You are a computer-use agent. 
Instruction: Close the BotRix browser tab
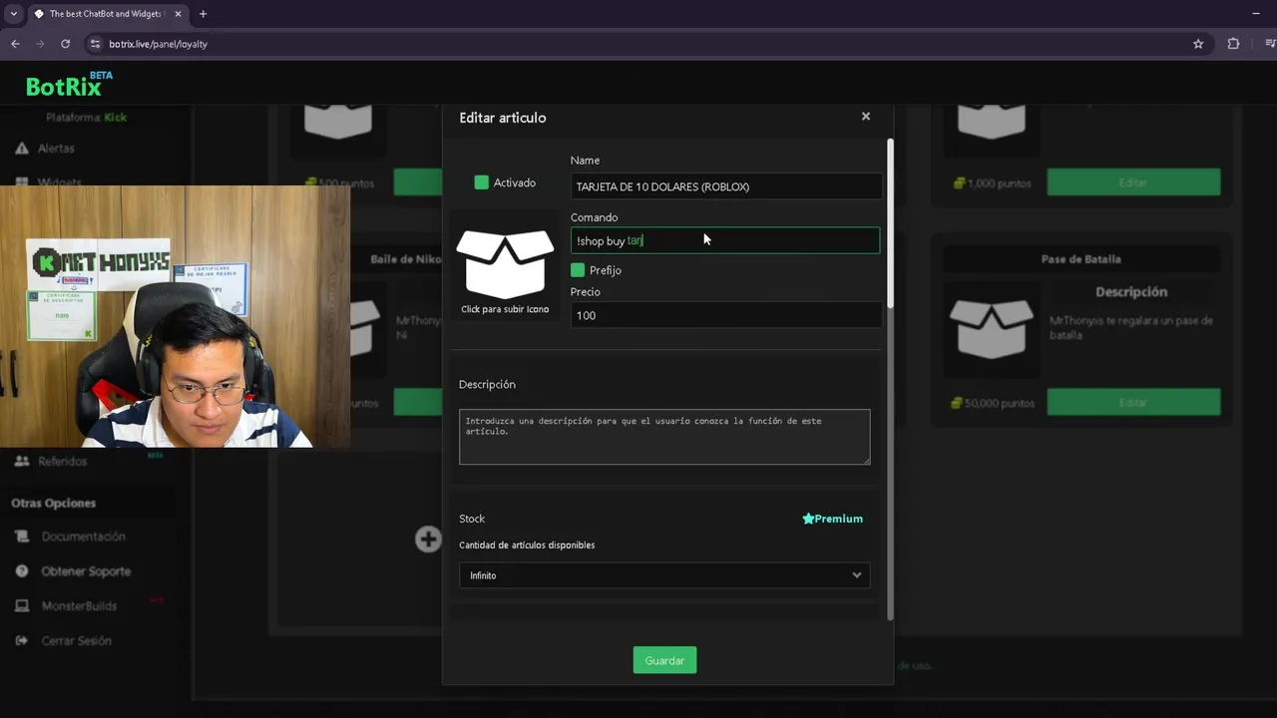179,14
